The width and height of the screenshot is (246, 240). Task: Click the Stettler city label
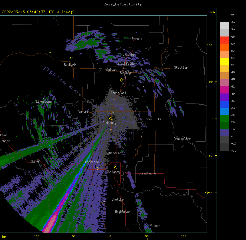181,68
